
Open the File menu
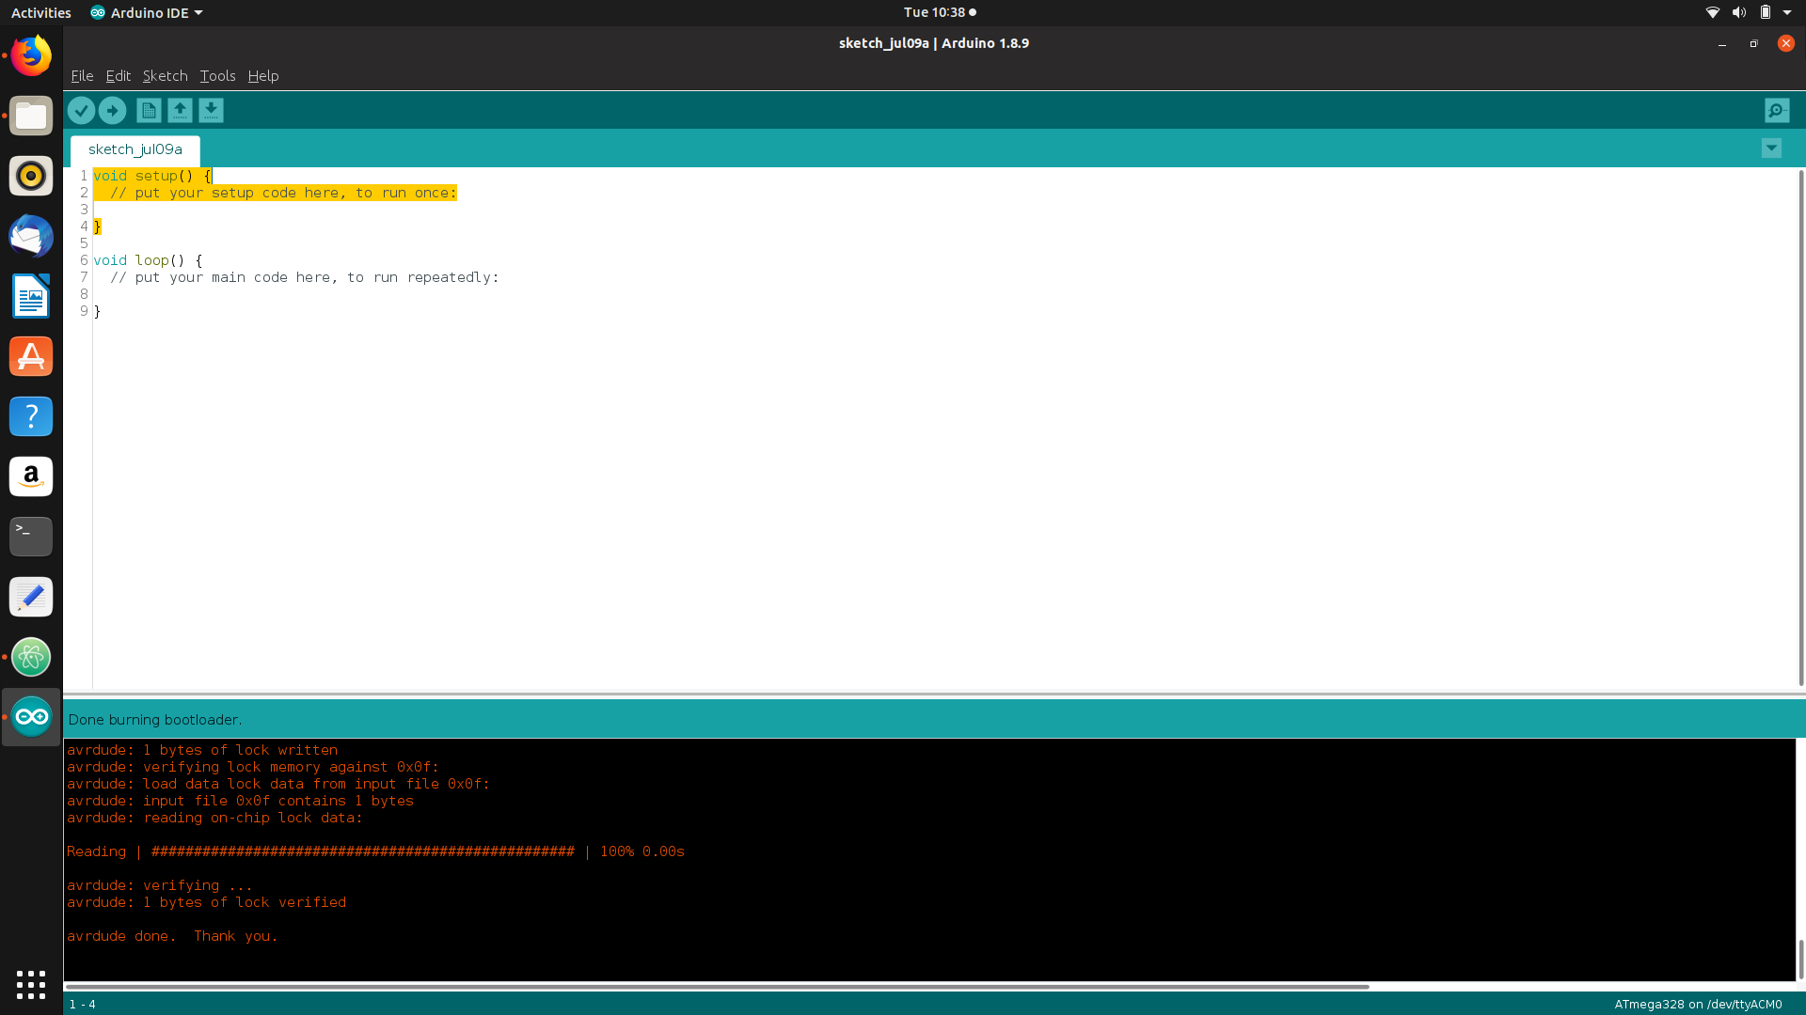click(x=82, y=76)
